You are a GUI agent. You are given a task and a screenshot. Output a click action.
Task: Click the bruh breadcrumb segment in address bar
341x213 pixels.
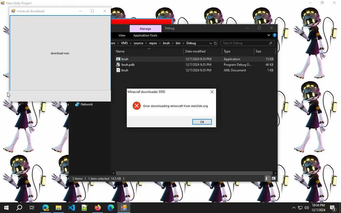166,43
